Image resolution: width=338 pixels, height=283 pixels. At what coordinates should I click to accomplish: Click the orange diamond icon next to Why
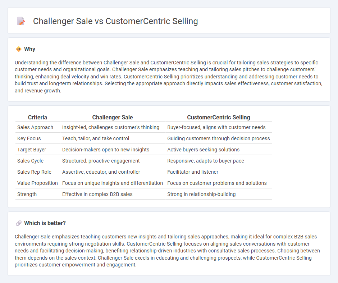[x=19, y=49]
